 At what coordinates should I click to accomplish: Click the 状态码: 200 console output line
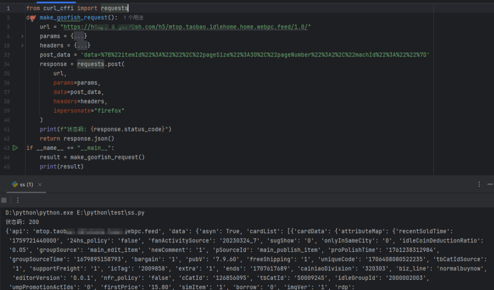click(x=22, y=222)
